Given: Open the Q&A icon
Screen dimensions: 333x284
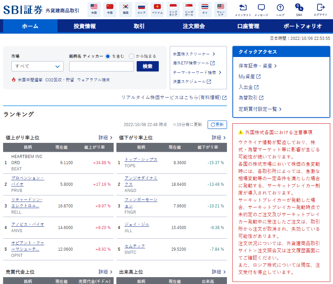Looking at the screenshot, I should (298, 9).
